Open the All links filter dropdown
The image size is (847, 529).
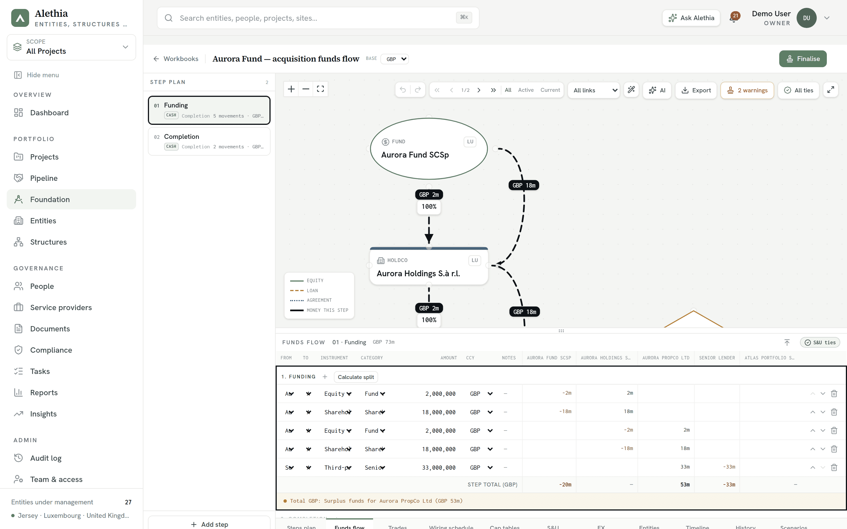[x=594, y=90]
